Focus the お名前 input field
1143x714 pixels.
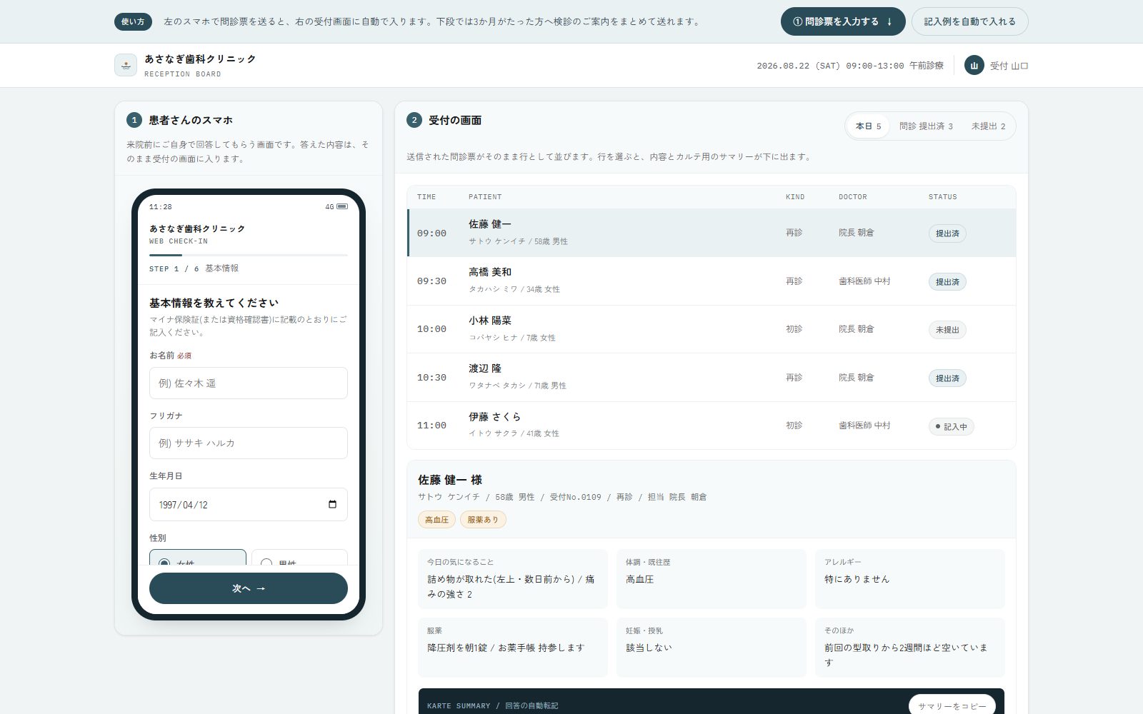[249, 383]
